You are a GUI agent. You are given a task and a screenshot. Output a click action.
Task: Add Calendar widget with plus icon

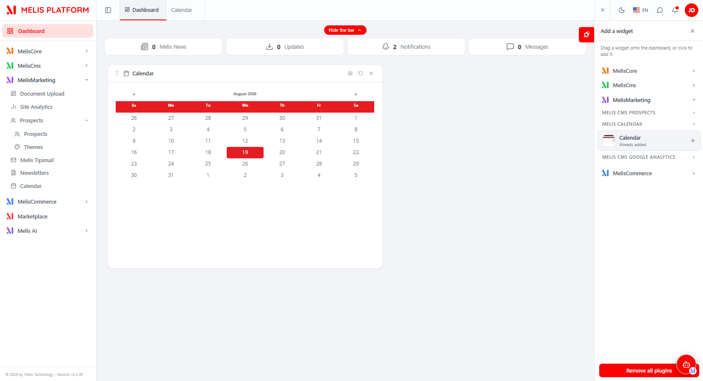(x=693, y=141)
